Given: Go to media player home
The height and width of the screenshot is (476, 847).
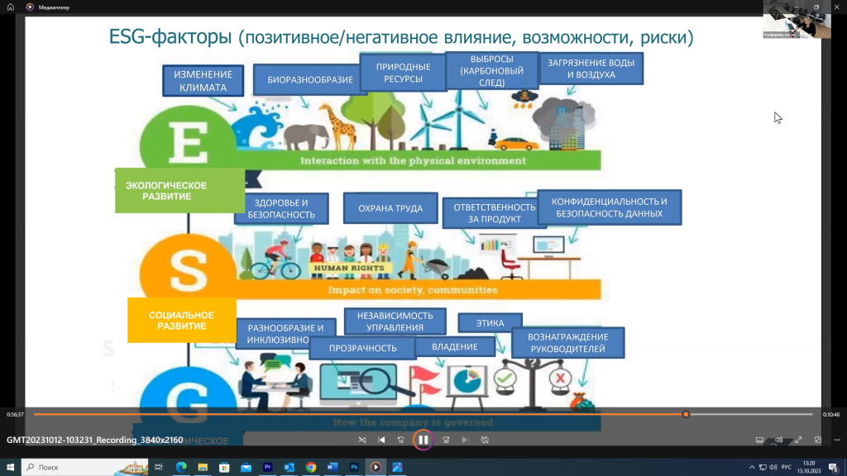Looking at the screenshot, I should point(11,7).
